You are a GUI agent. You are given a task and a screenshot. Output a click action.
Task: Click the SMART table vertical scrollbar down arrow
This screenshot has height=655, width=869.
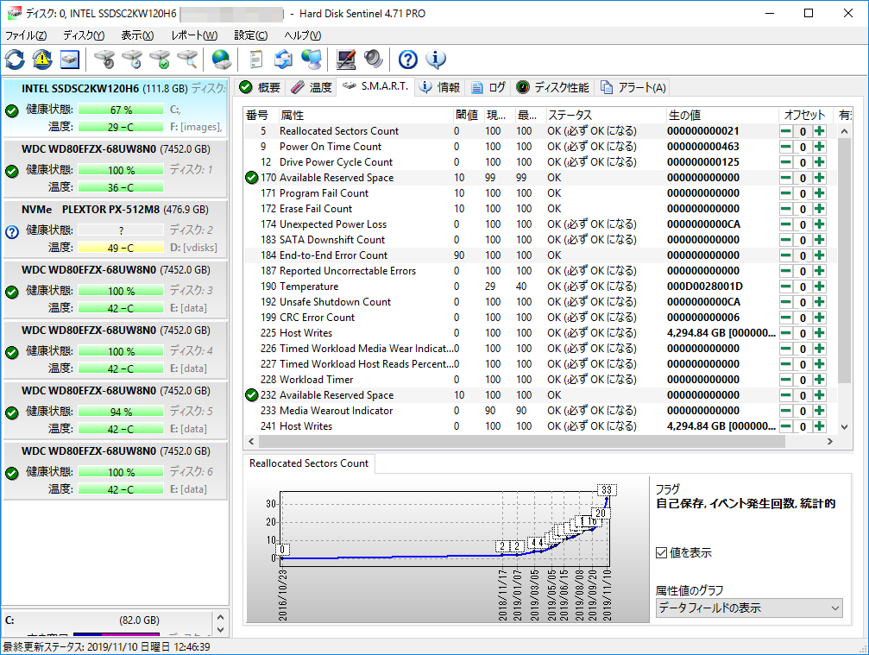(844, 426)
